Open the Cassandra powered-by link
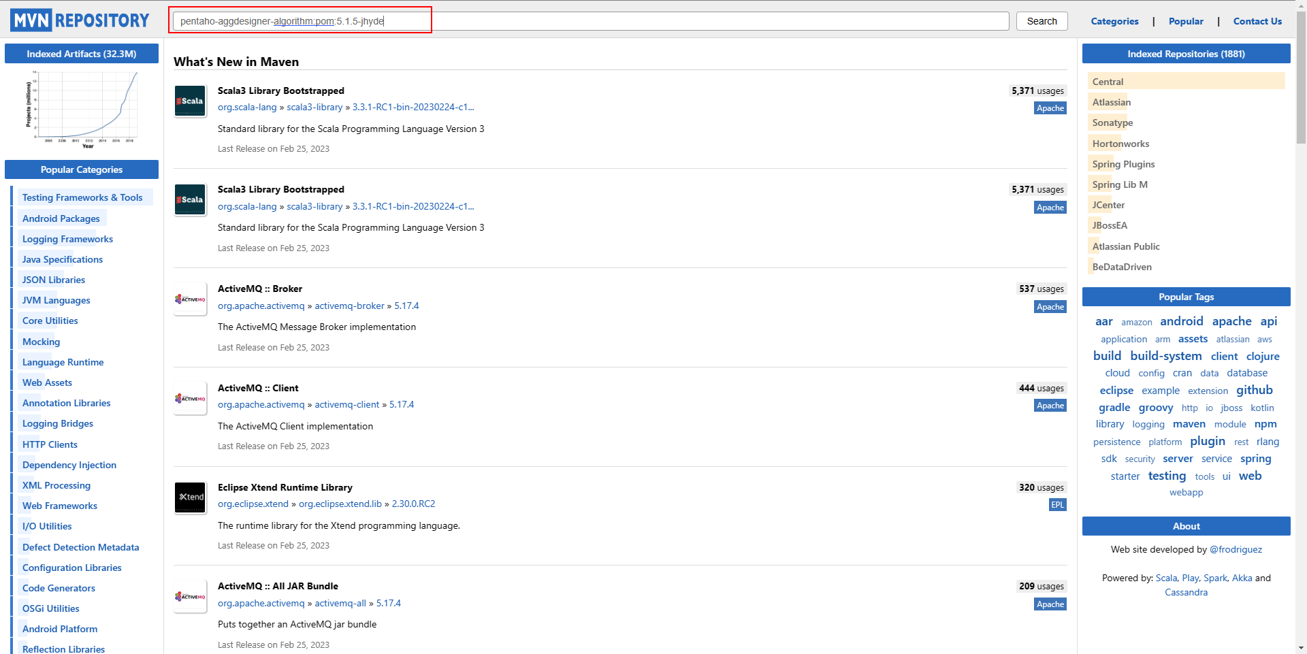 click(x=1186, y=592)
